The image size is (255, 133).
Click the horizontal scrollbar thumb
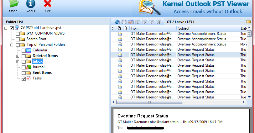tap(149, 102)
